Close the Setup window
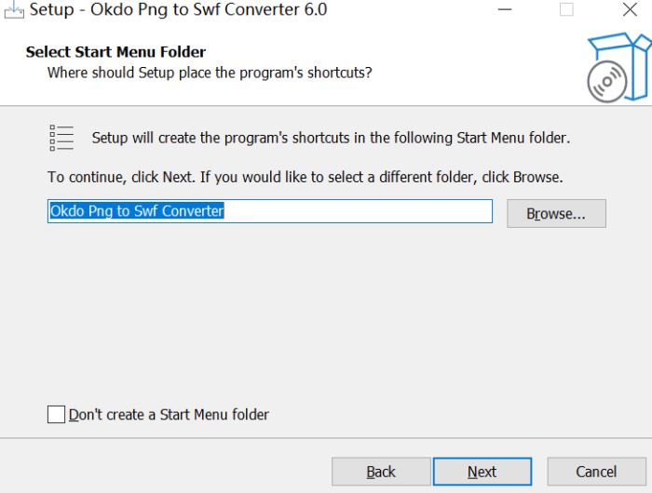Viewport: 652px width, 493px height. [630, 10]
